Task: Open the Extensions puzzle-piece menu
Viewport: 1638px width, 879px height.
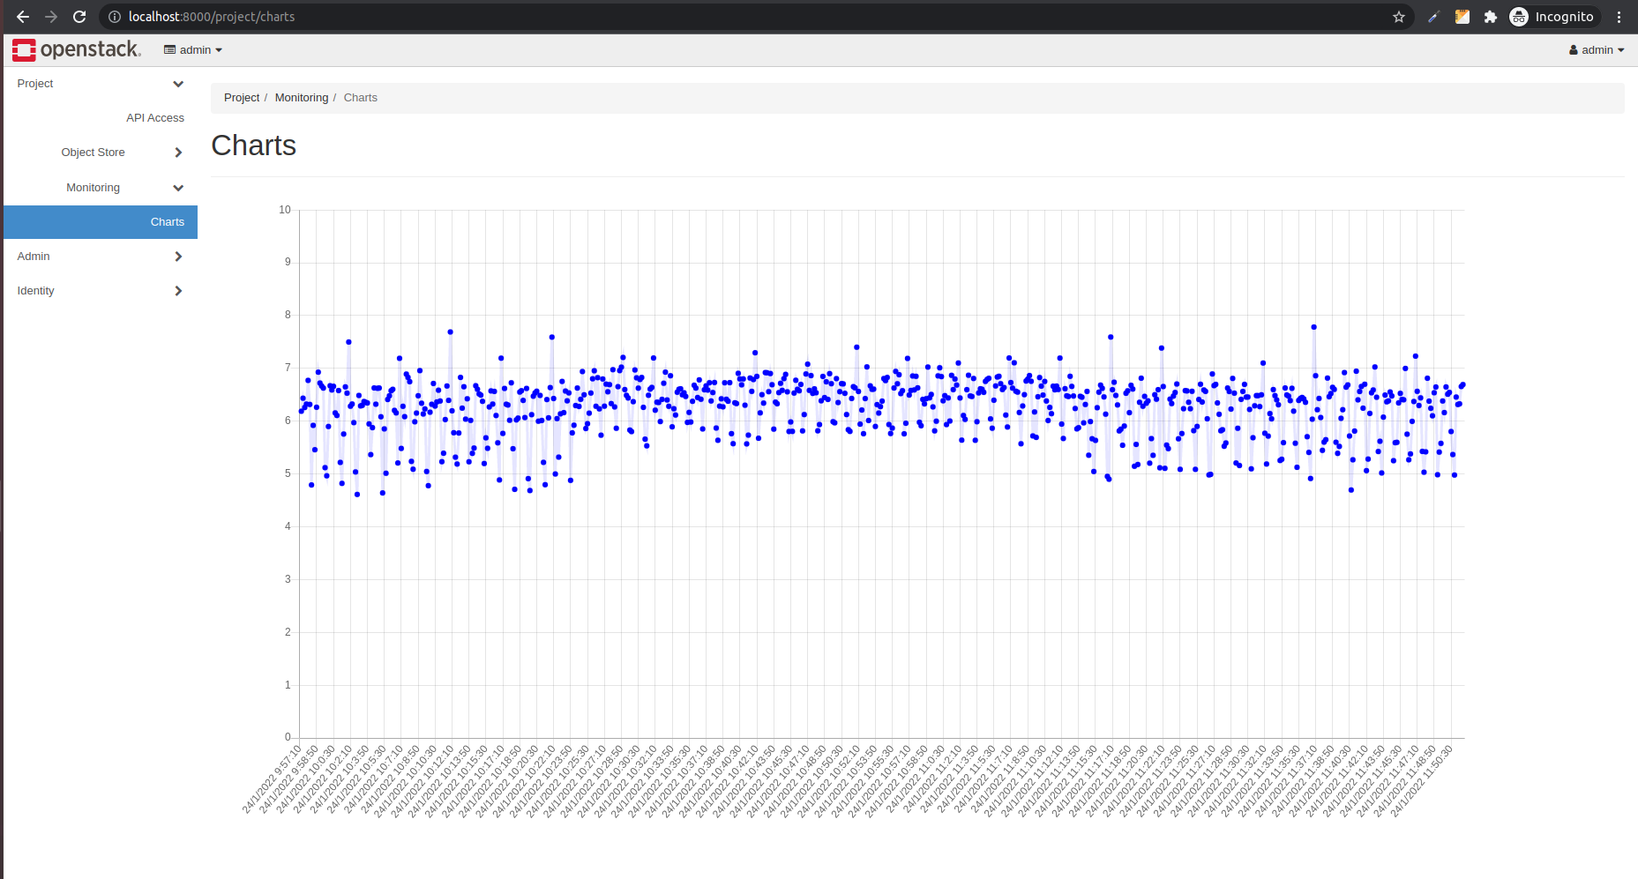Action: [x=1491, y=17]
